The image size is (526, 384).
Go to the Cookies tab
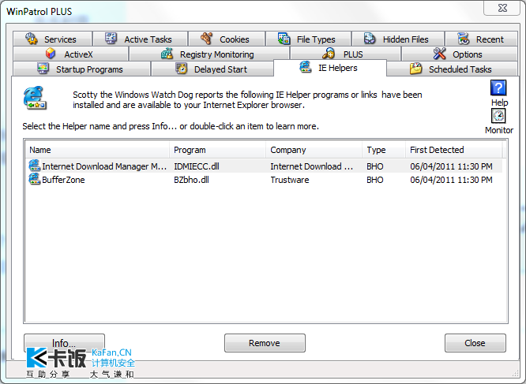tap(227, 39)
